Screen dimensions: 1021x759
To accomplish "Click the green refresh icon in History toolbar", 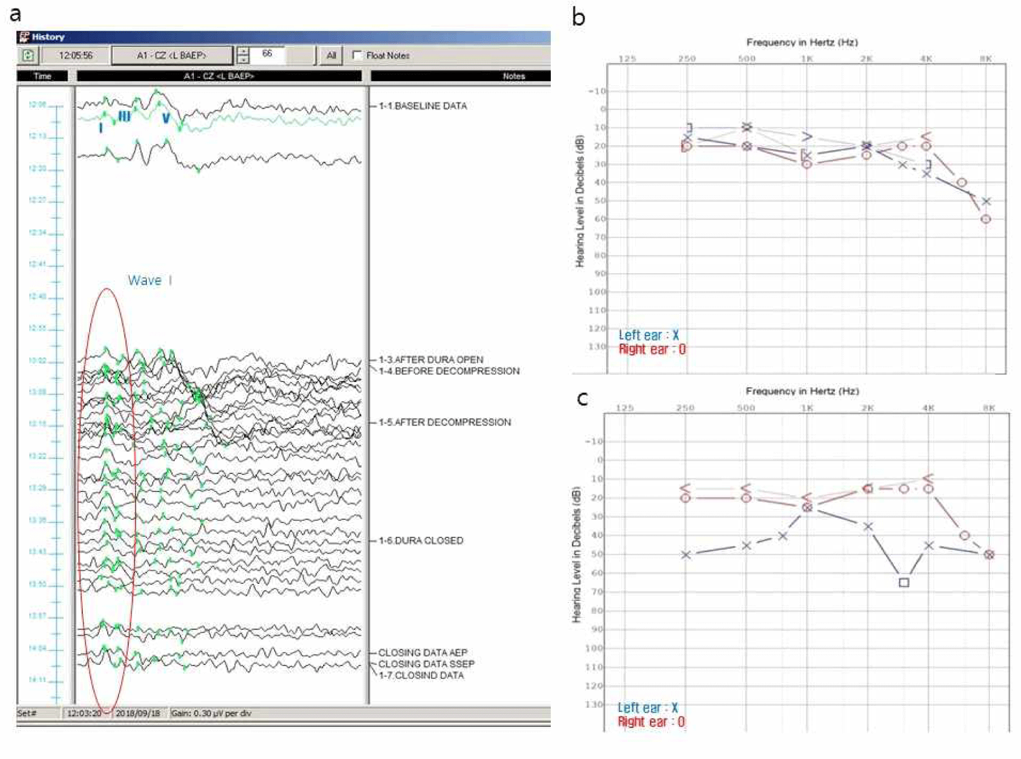I will (28, 55).
